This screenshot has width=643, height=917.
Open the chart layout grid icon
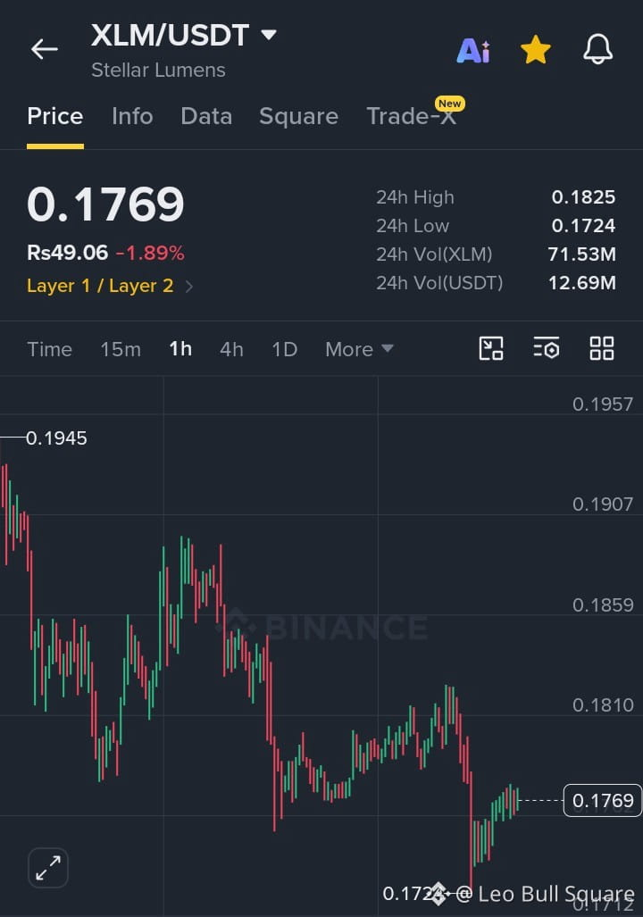click(x=601, y=348)
